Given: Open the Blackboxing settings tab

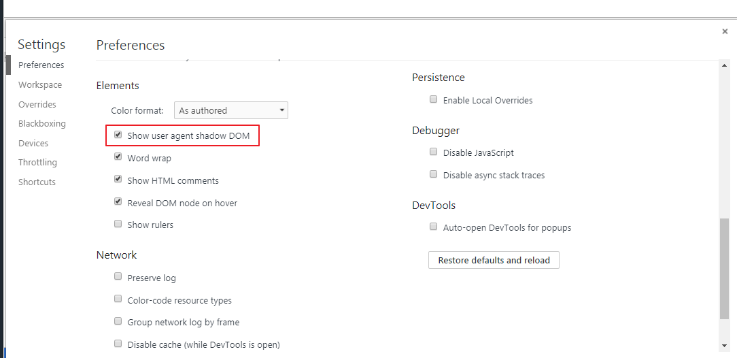Looking at the screenshot, I should 42,124.
